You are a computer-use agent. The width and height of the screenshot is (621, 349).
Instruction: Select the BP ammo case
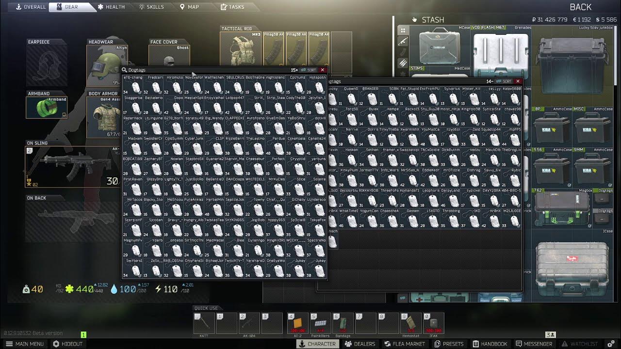552,127
